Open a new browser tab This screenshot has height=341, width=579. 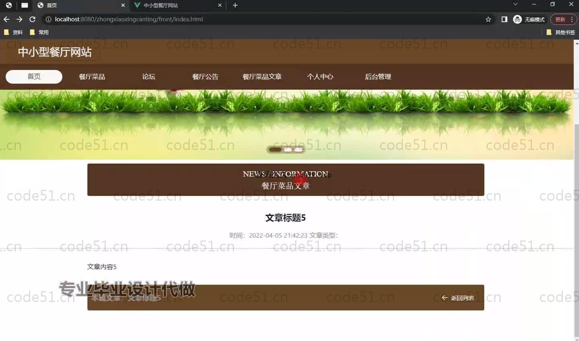[235, 5]
